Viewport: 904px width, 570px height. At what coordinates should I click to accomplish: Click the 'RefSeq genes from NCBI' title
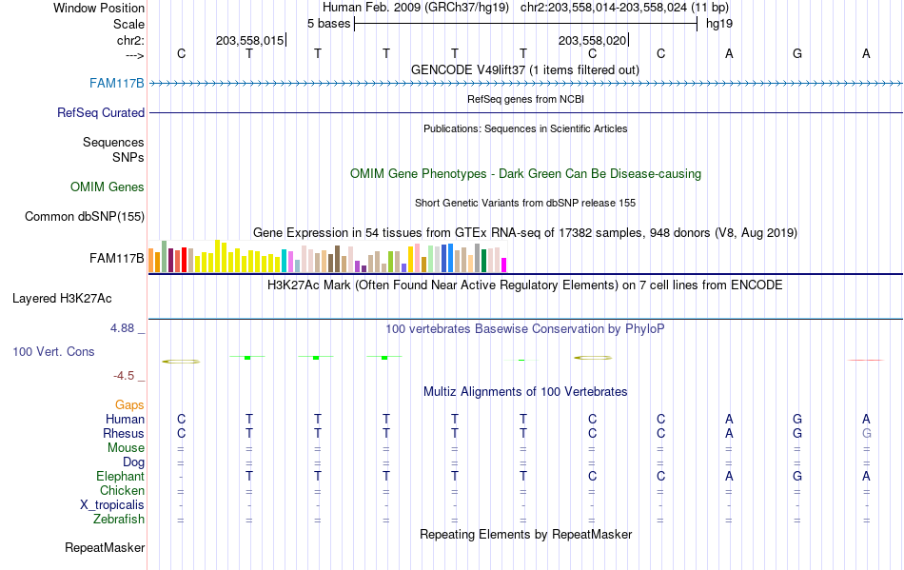coord(525,99)
